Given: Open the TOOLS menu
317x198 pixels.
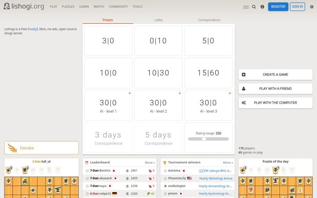Looking at the screenshot, I should click(137, 7).
